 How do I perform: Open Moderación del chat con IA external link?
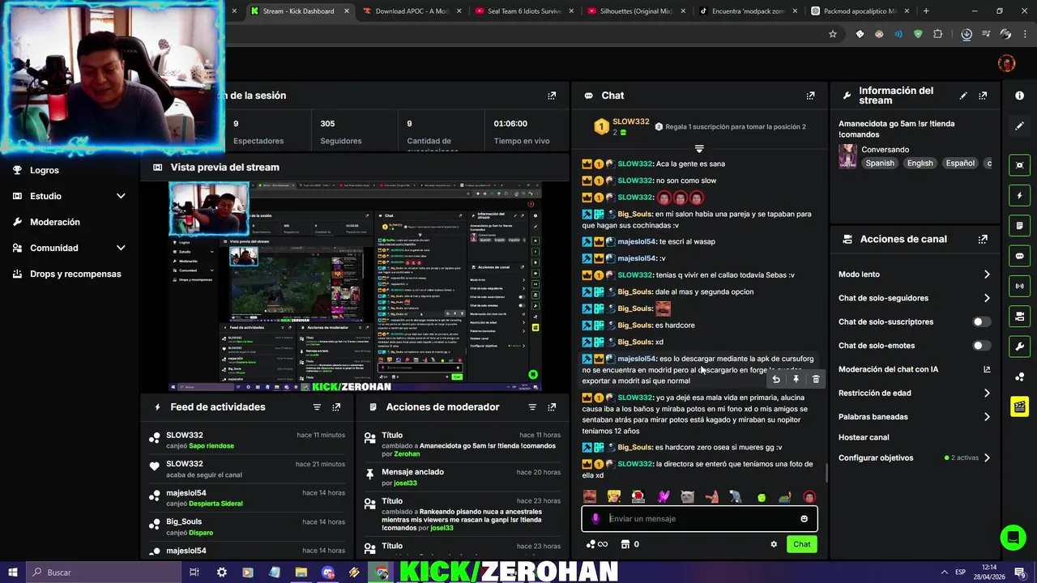pyautogui.click(x=987, y=369)
